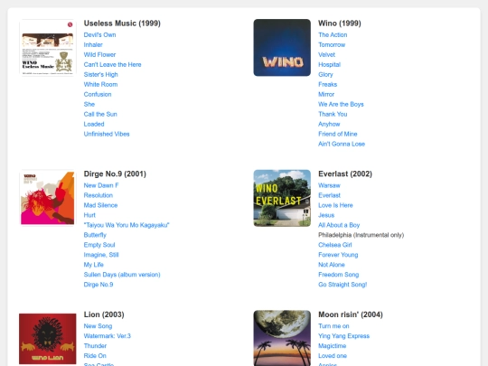Go to the Jesus track link
Viewport: 488px width, 366px height.
[x=326, y=215]
